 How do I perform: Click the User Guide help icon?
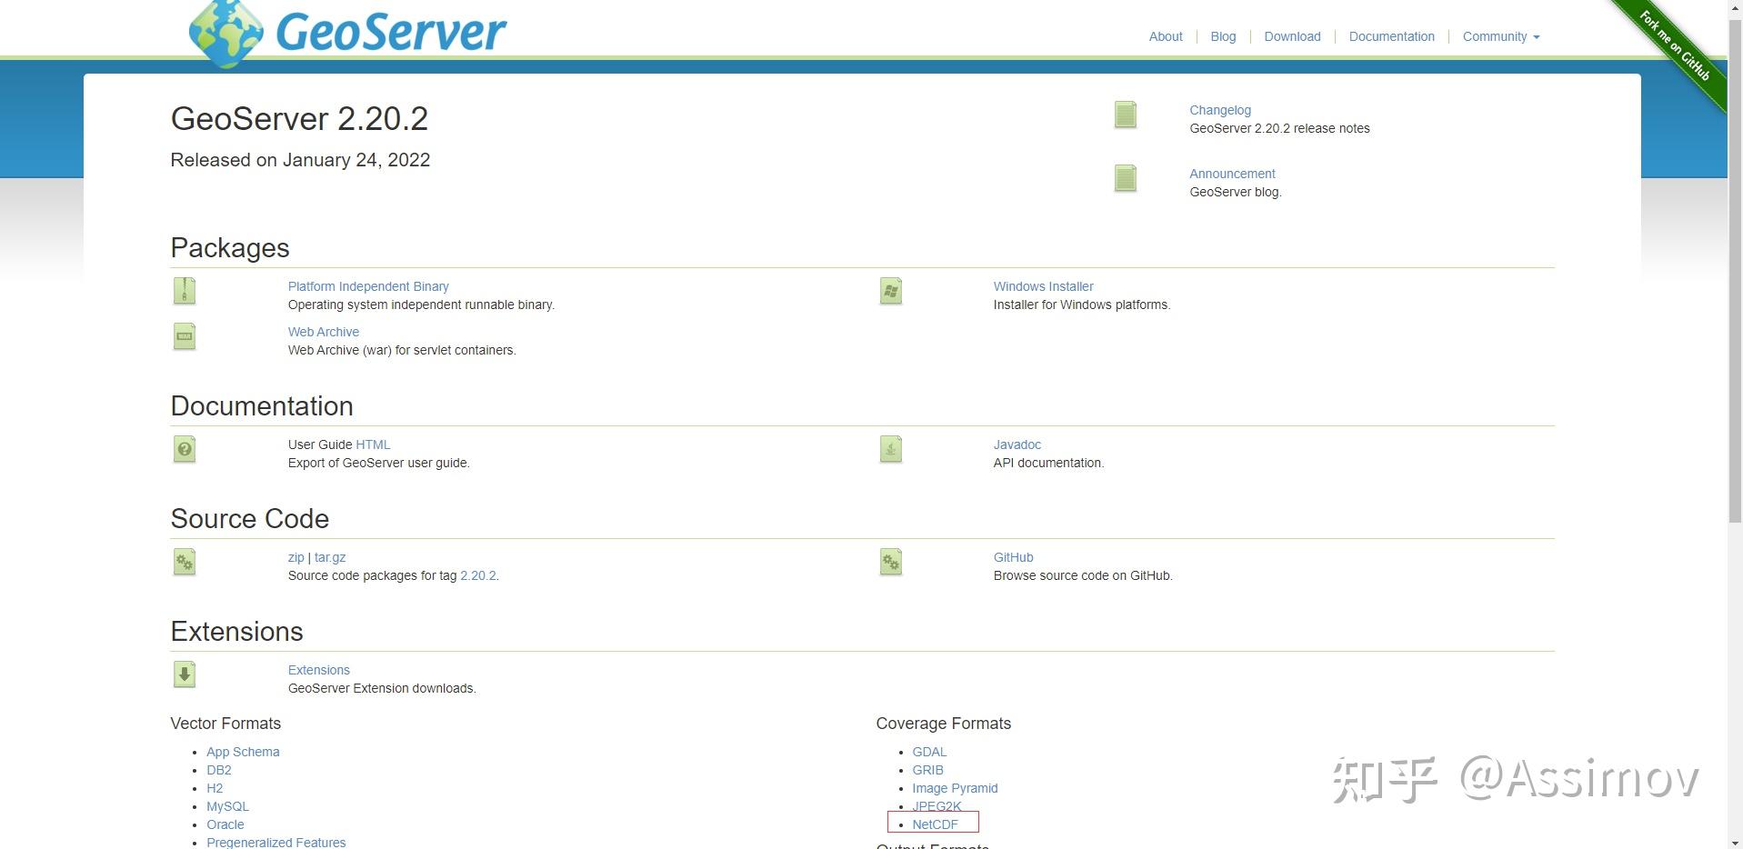(x=184, y=448)
